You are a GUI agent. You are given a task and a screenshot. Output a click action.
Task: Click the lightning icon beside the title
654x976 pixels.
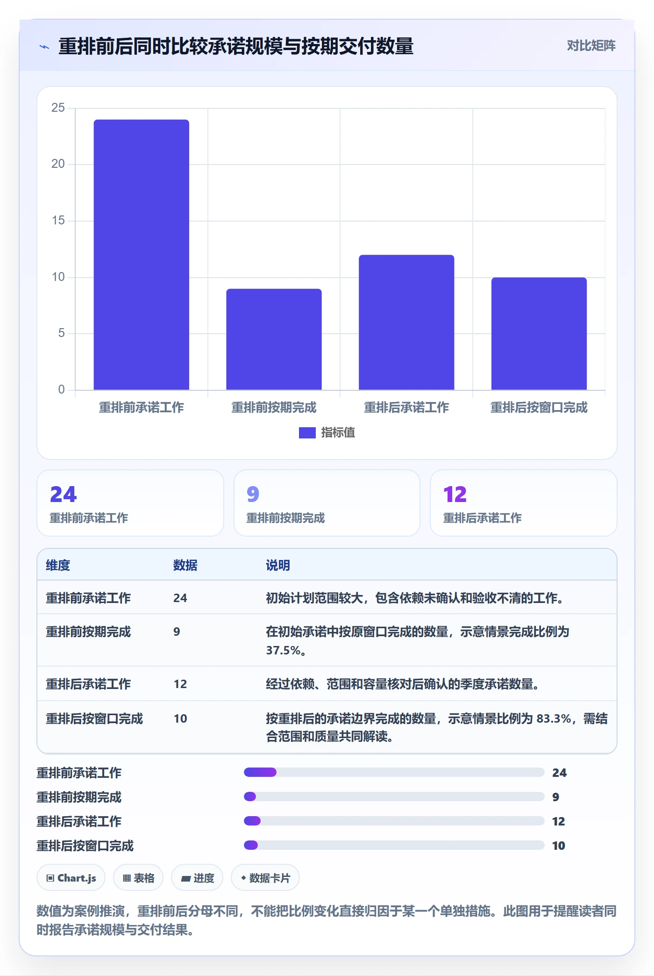pyautogui.click(x=44, y=47)
